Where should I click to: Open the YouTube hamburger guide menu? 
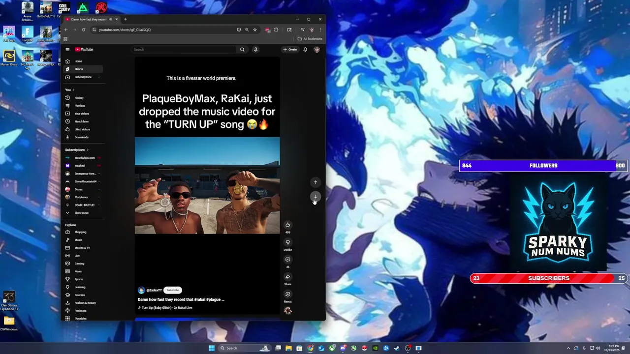click(68, 50)
